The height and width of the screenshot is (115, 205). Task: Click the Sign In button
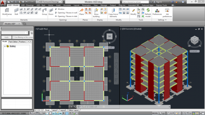coord(159,2)
